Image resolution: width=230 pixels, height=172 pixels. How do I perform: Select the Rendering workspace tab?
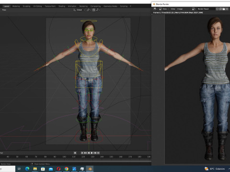pos(83,6)
